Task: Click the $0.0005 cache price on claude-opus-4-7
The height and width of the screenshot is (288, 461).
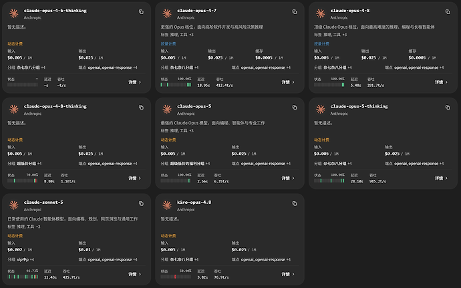Action: (x=264, y=58)
